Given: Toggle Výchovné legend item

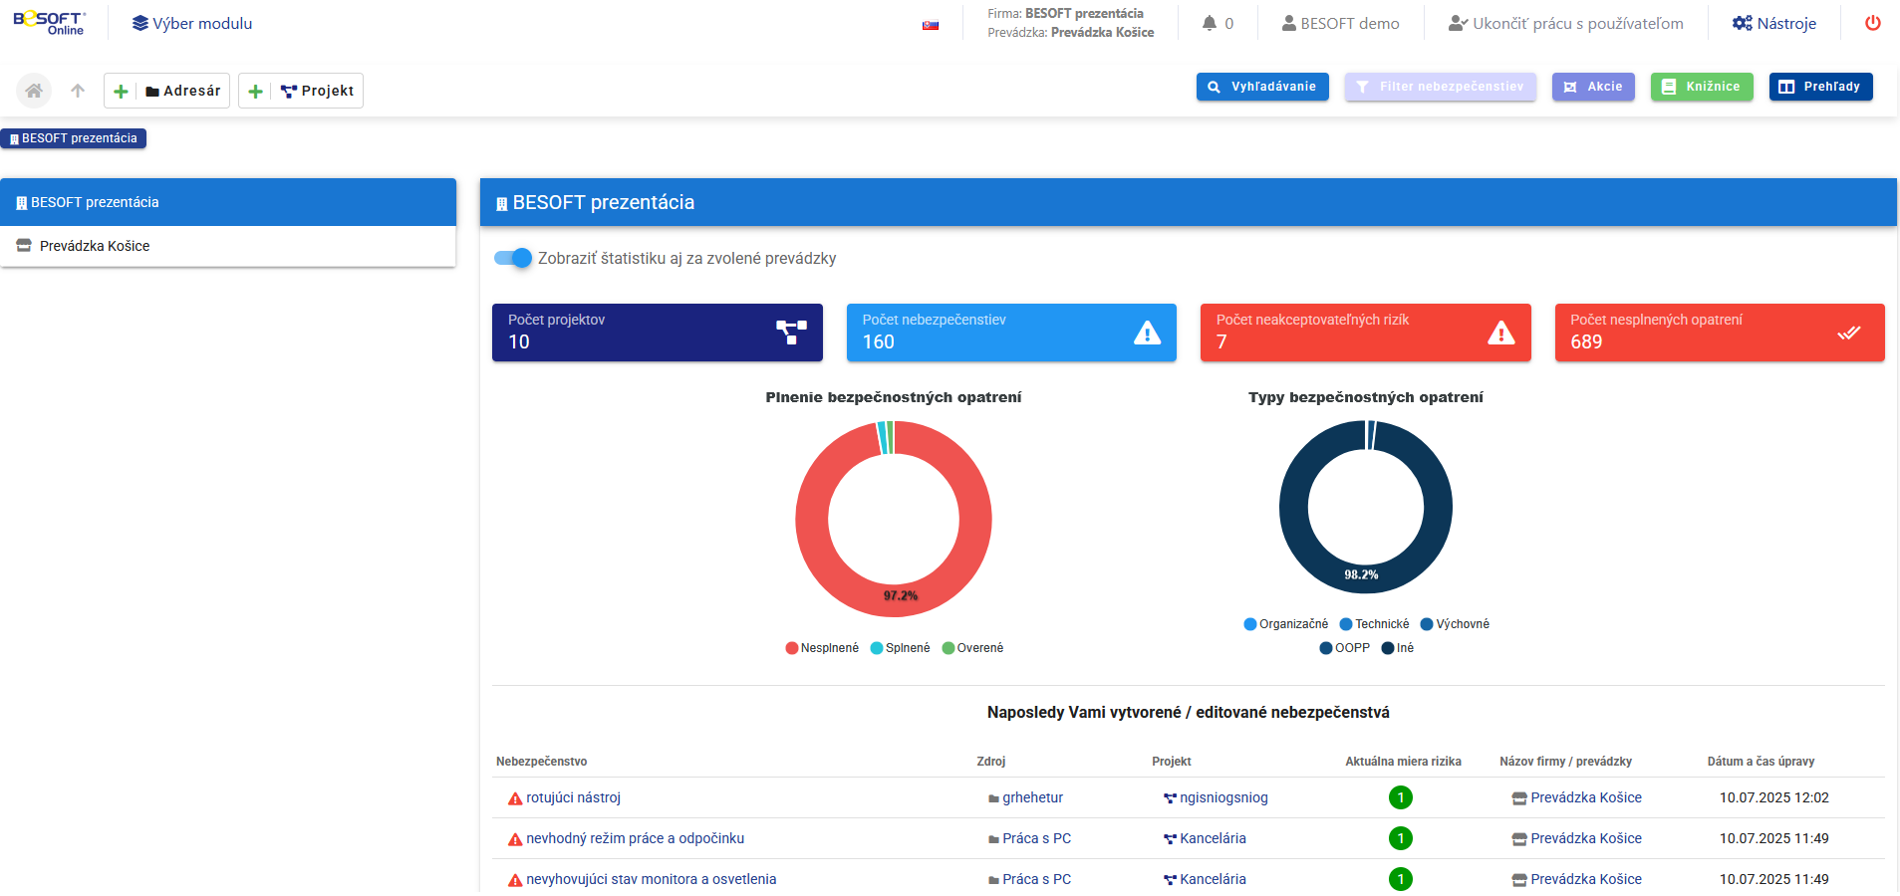Looking at the screenshot, I should pyautogui.click(x=1455, y=624).
